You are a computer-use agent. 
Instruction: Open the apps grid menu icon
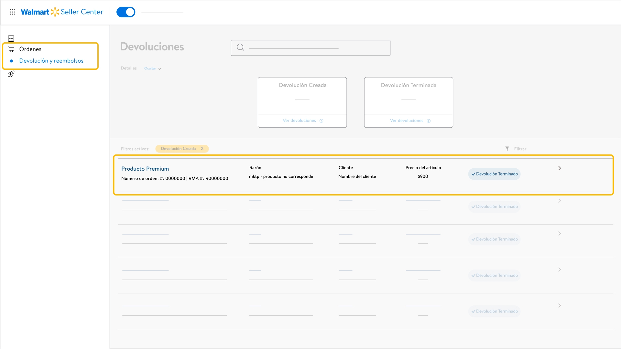[x=13, y=12]
